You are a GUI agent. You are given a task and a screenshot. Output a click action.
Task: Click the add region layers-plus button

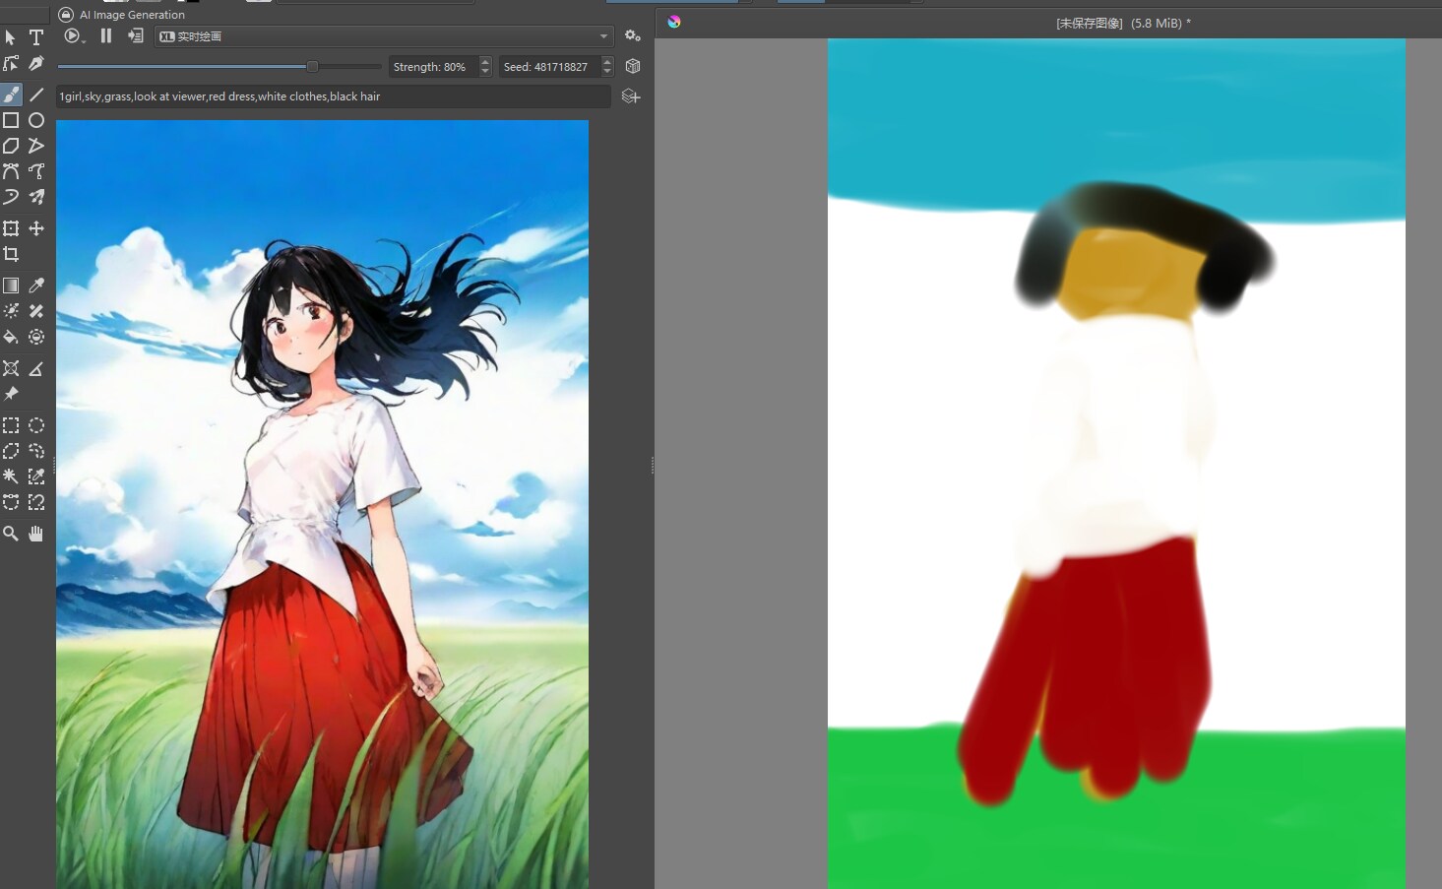(631, 96)
